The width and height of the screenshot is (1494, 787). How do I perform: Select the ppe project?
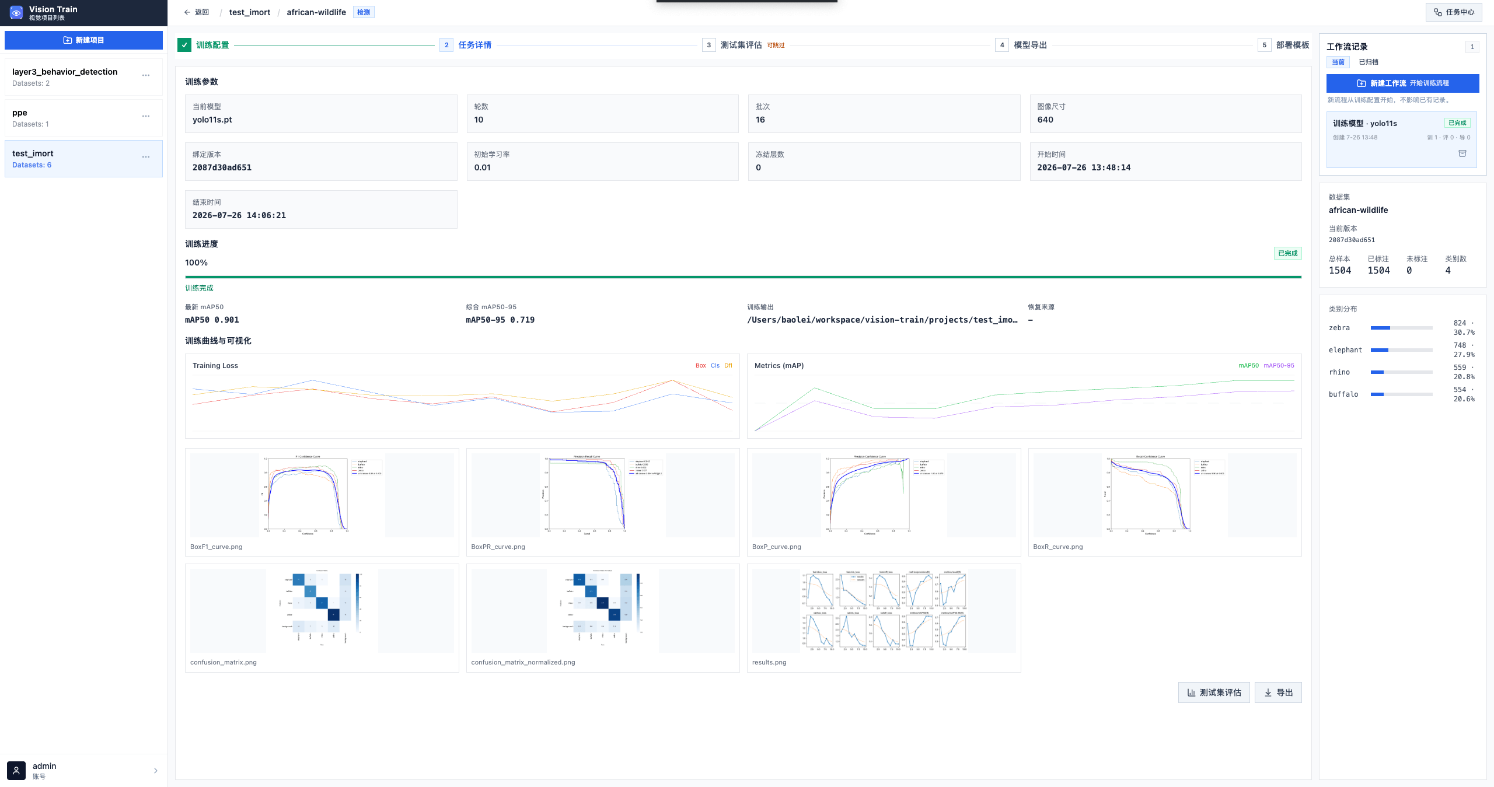[83, 118]
